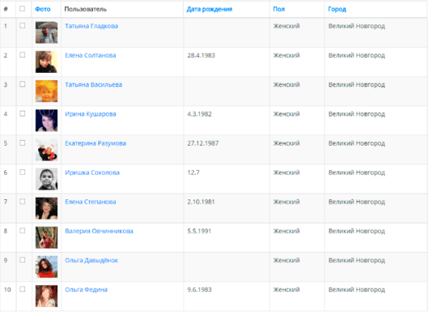
Task: Check the box for Иришка Соколова
Action: (x=22, y=172)
